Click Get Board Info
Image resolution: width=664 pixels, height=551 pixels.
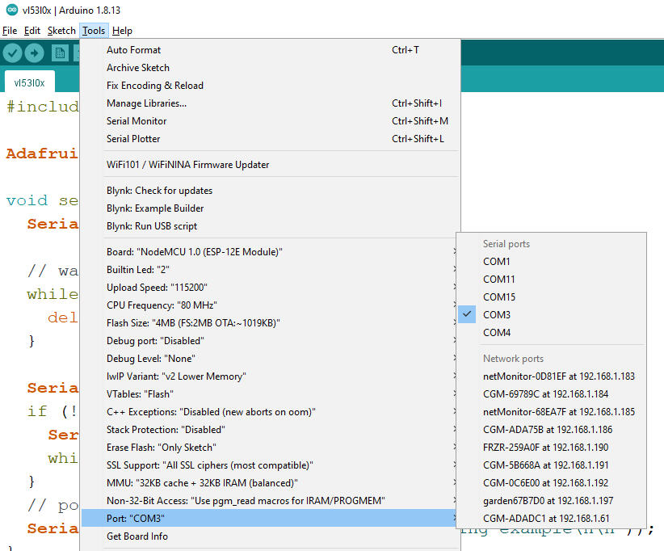pos(136,536)
